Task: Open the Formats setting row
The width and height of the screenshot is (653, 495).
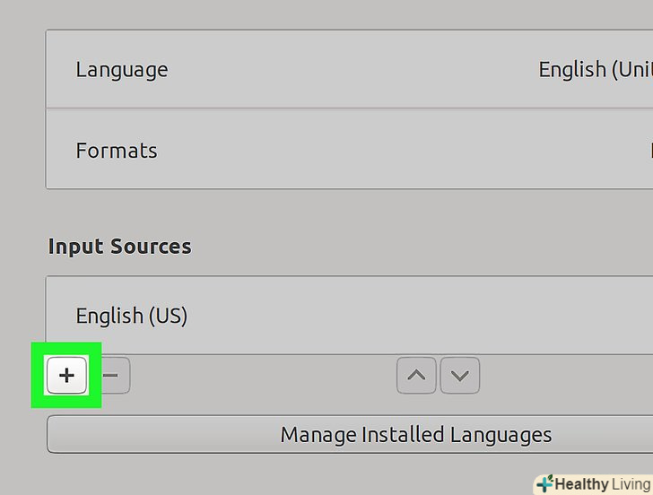Action: click(x=350, y=150)
